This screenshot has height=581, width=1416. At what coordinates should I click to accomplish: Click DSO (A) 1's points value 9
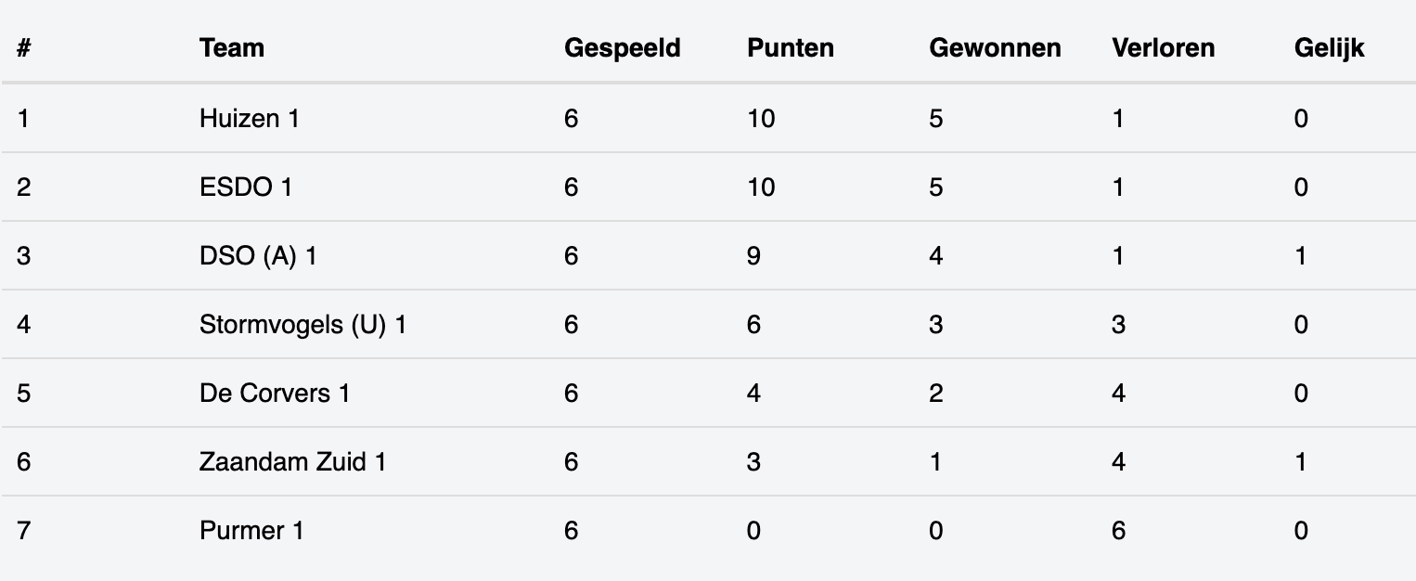click(753, 256)
